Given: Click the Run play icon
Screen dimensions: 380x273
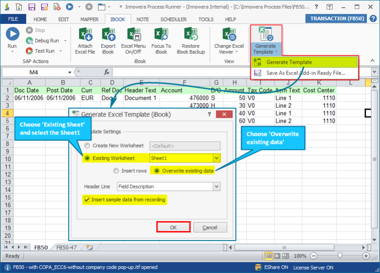Looking at the screenshot, I should point(12,34).
